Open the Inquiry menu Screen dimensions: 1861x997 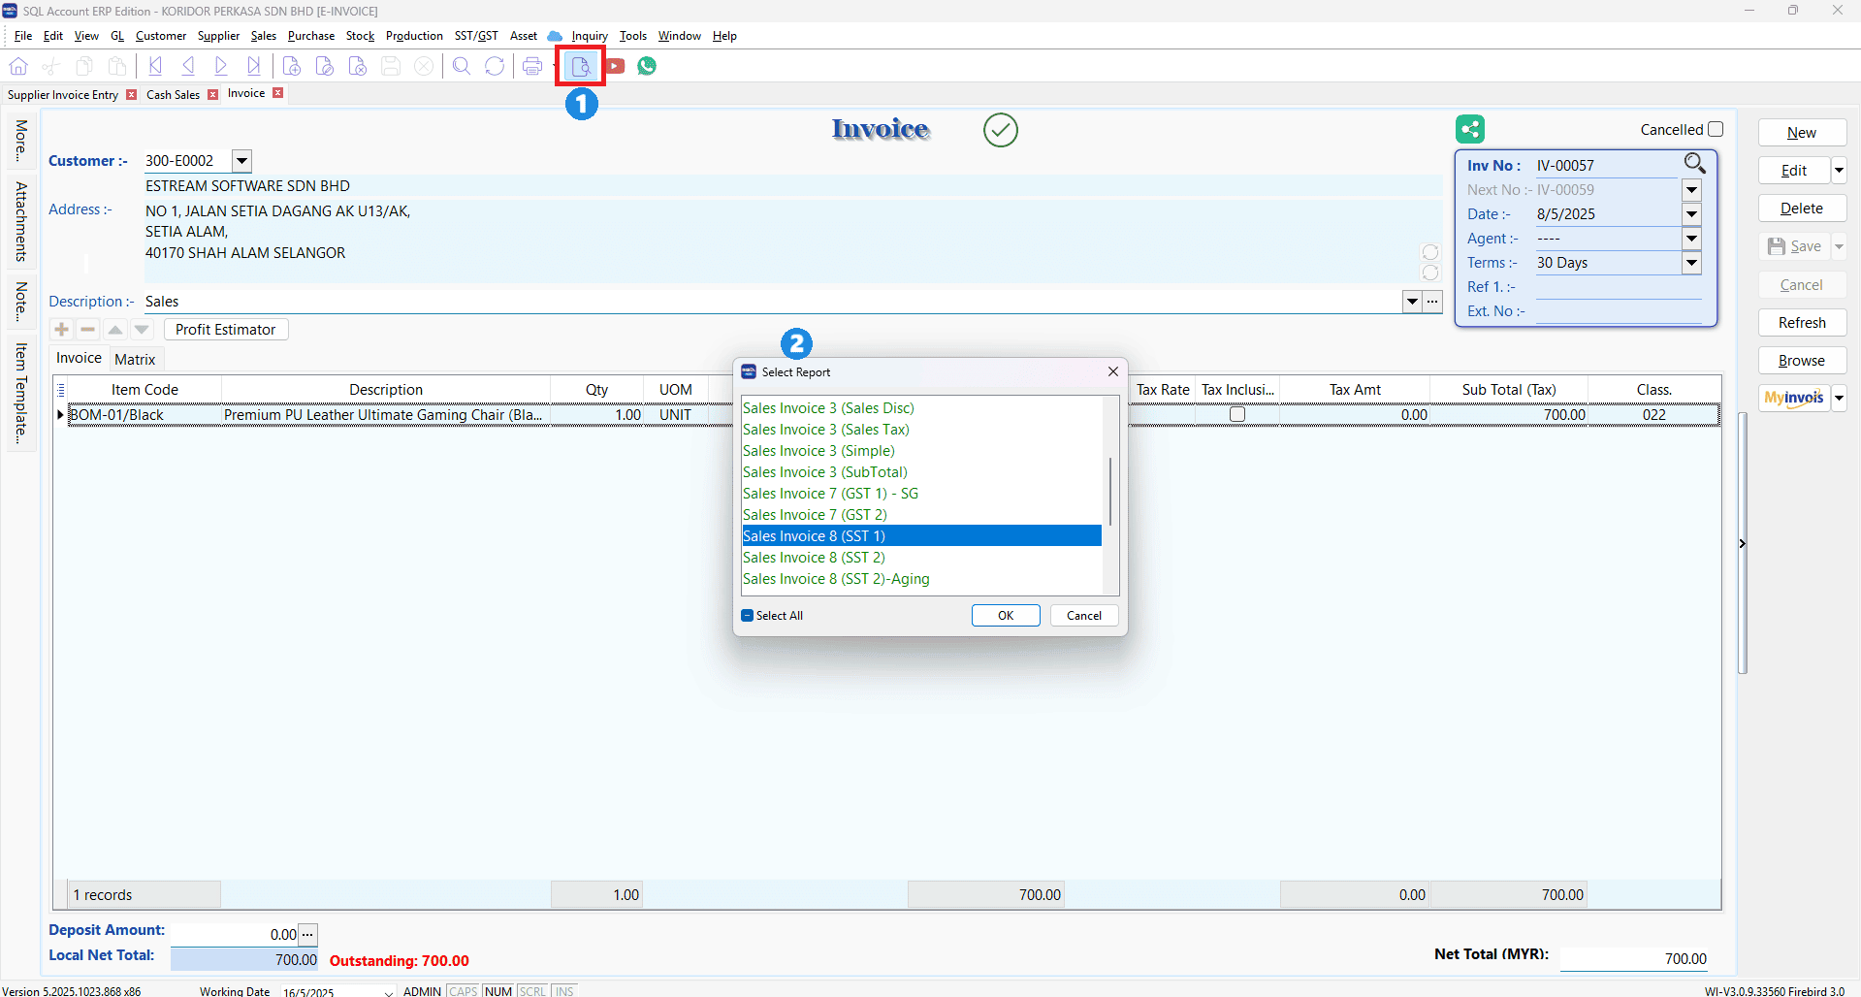pos(589,36)
